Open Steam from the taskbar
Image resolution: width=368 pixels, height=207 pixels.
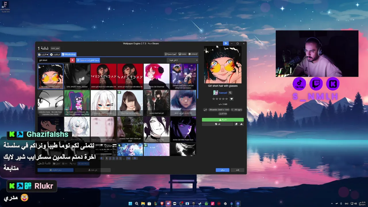click(x=200, y=204)
